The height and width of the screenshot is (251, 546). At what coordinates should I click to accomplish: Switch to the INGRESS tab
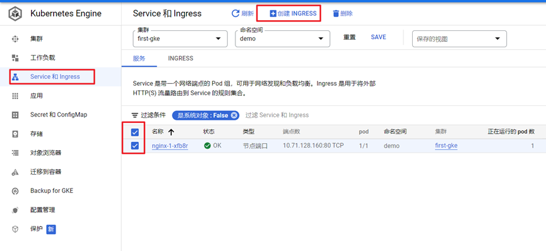pos(181,59)
